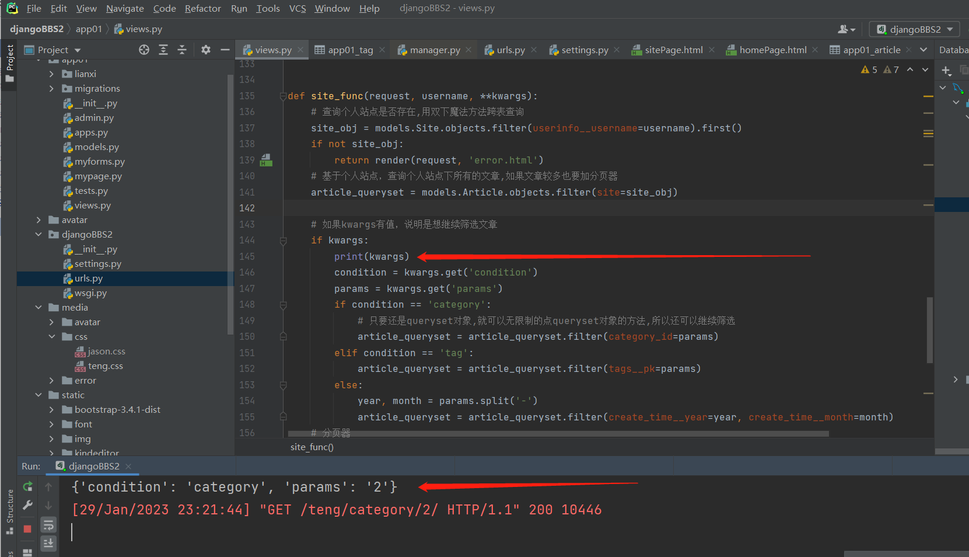Jump to next highlighted error arrow
This screenshot has height=557, width=969.
(925, 69)
